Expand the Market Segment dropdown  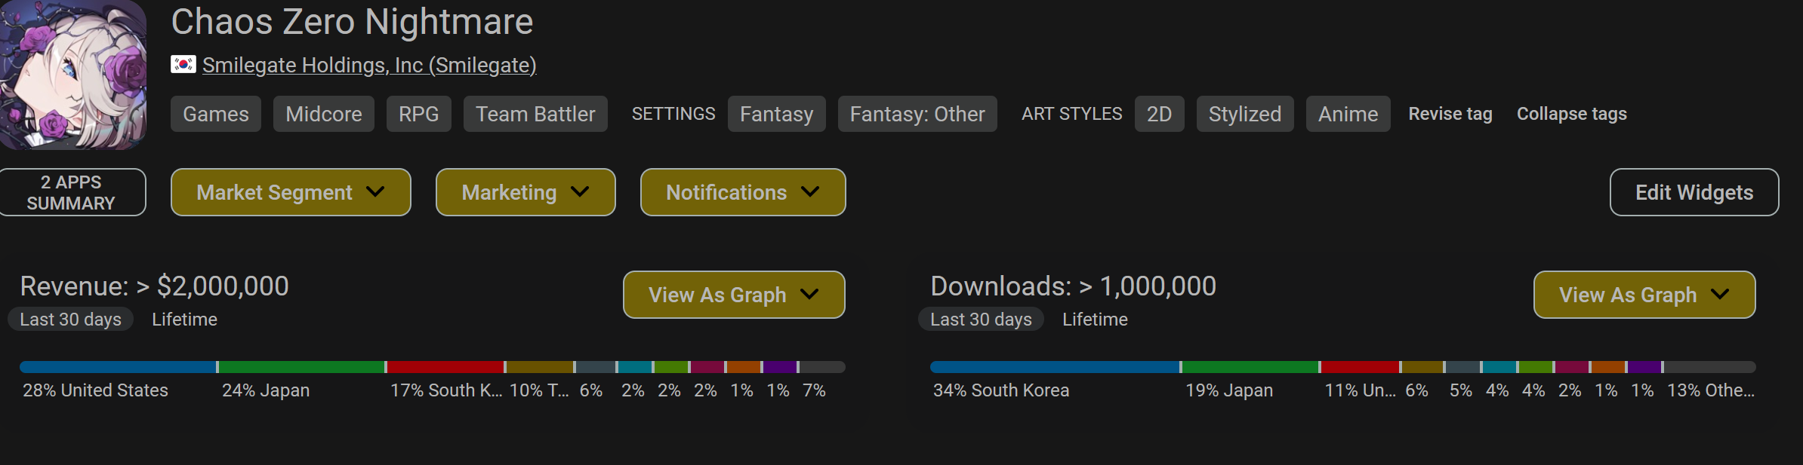click(291, 192)
